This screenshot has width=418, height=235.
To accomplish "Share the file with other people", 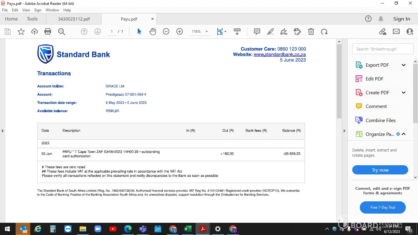I will [410, 32].
